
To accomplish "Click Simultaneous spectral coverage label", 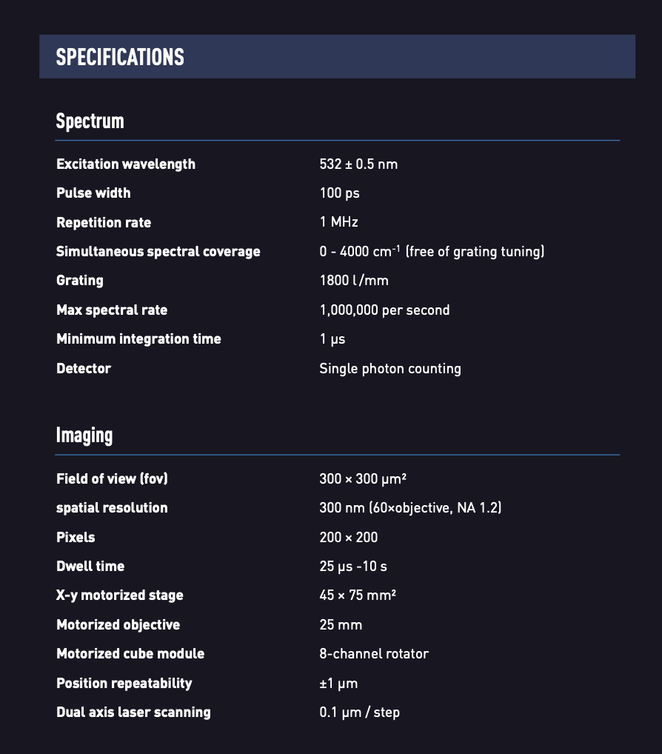I will pyautogui.click(x=158, y=251).
